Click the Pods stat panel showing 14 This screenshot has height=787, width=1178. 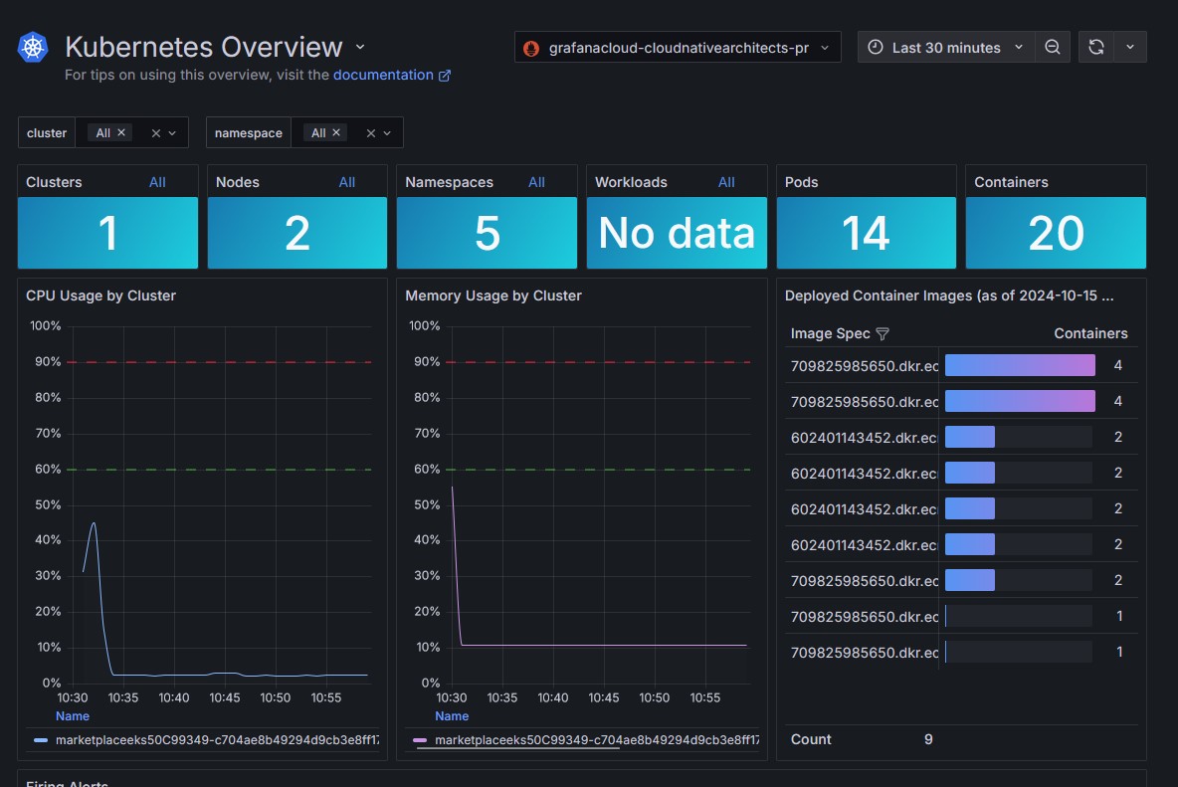point(866,233)
